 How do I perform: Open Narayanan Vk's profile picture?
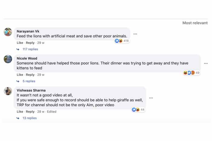(8, 32)
